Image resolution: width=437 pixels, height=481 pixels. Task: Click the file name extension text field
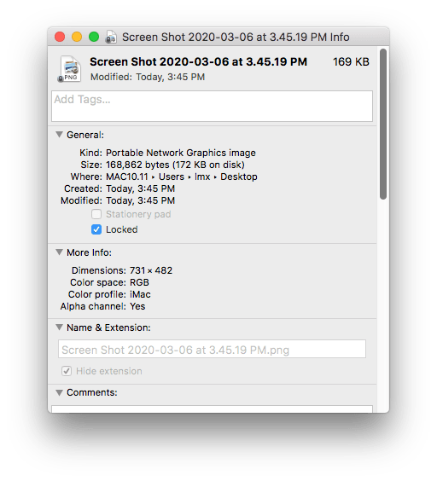(x=213, y=349)
